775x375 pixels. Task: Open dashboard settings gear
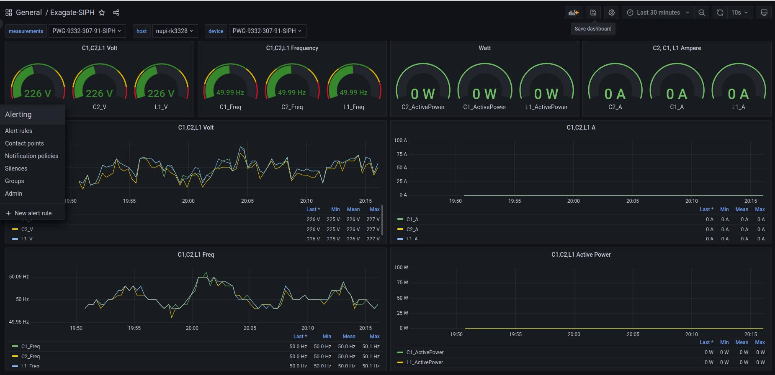click(x=611, y=13)
